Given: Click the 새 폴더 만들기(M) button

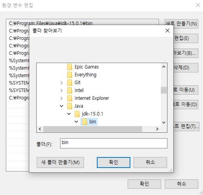Looking at the screenshot, I should 60,162.
